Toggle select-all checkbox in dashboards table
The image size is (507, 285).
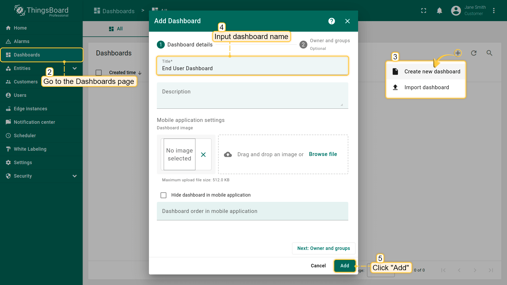click(99, 73)
